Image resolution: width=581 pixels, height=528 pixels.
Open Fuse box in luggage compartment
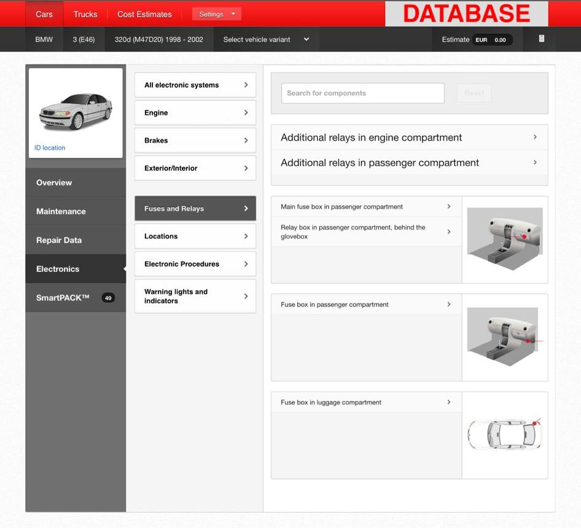pos(366,403)
